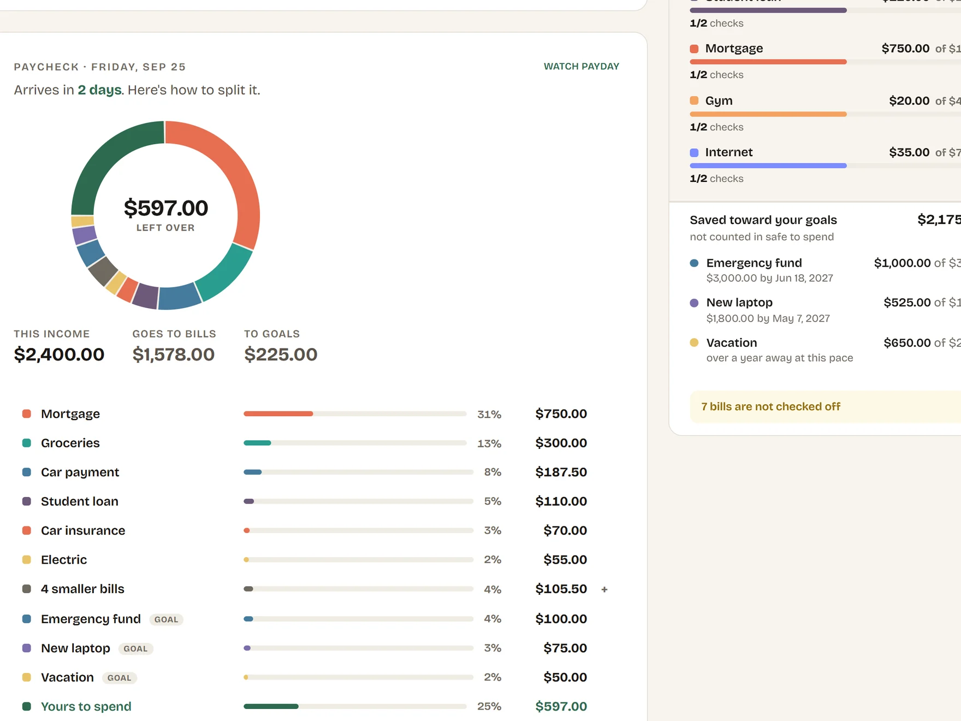Click the Car insurance row label
The height and width of the screenshot is (721, 961).
(x=83, y=530)
